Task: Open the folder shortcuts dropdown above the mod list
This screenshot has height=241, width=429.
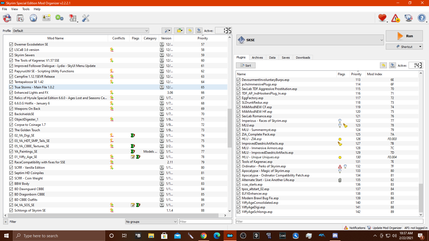Action: pos(179,31)
